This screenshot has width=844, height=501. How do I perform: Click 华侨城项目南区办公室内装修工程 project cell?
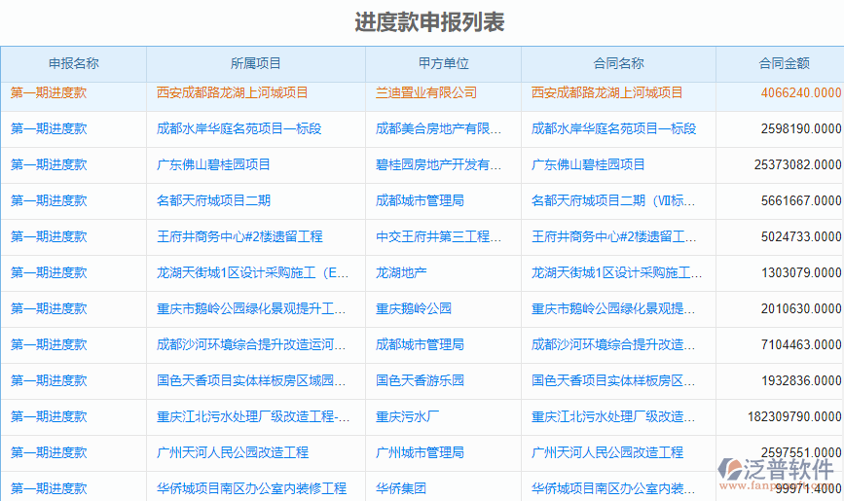point(251,488)
